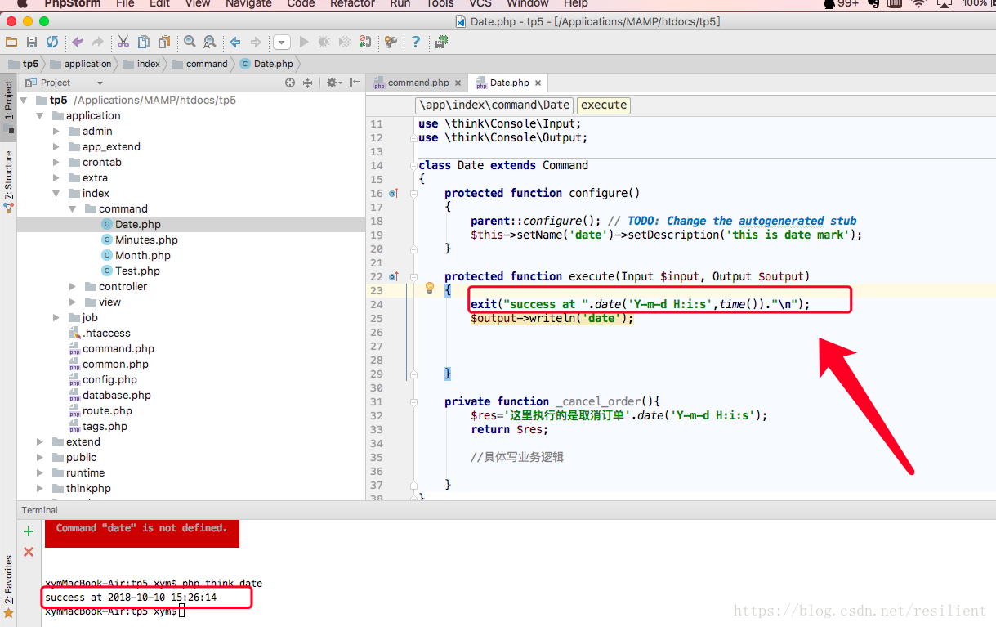Viewport: 996px width, 627px height.
Task: Click the Collapse All icon in Project panel
Action: (308, 83)
